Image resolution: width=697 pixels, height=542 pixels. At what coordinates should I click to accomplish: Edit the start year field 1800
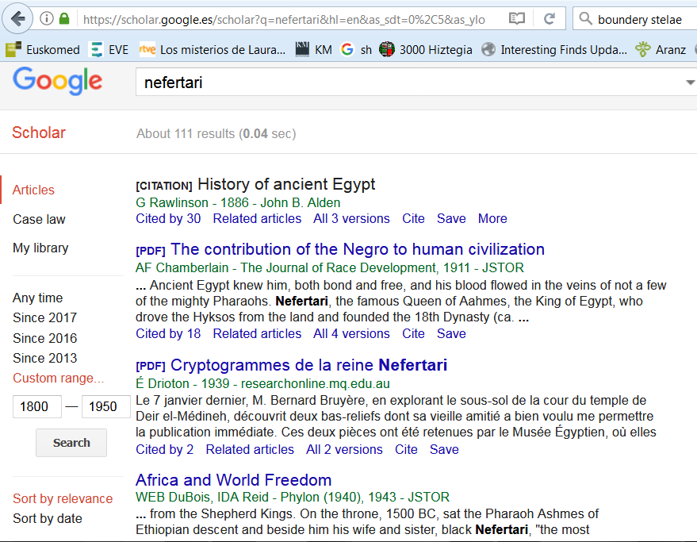click(37, 406)
